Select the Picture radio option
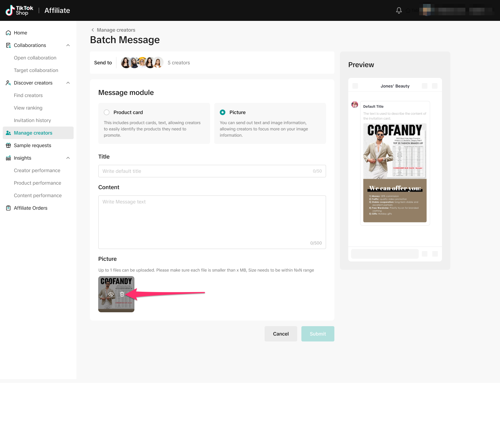 point(223,112)
